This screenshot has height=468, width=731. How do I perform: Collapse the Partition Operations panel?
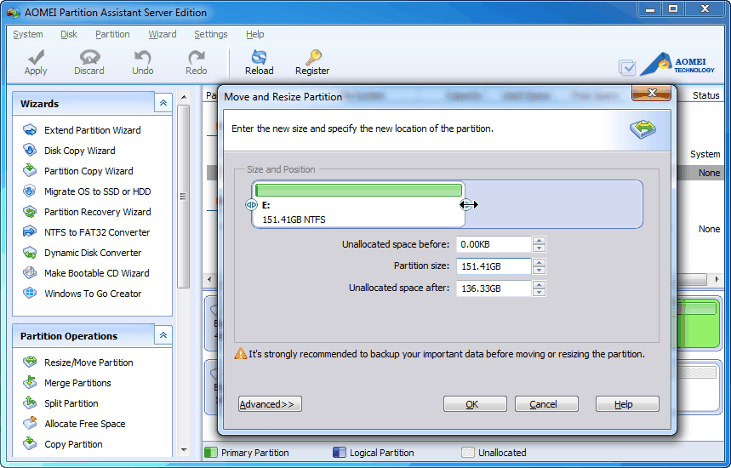click(163, 335)
